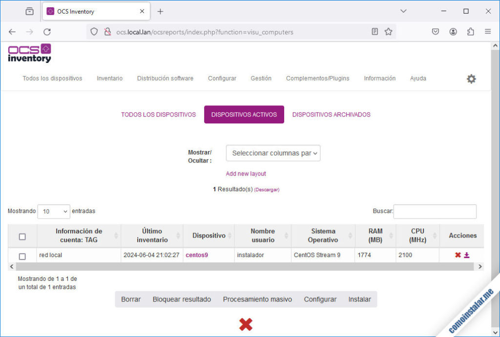
Task: Click the table scroll right arrow
Action: pyautogui.click(x=480, y=267)
